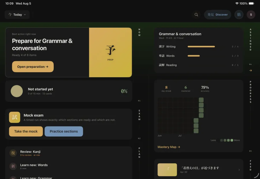
Task: Click the orange arrow under ASSIGNED
Action: (250, 70)
